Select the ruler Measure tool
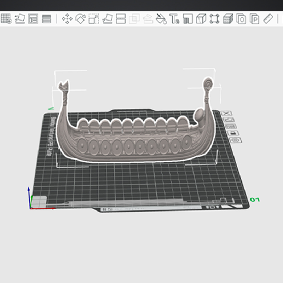The height and width of the screenshot is (283, 283). pyautogui.click(x=268, y=19)
